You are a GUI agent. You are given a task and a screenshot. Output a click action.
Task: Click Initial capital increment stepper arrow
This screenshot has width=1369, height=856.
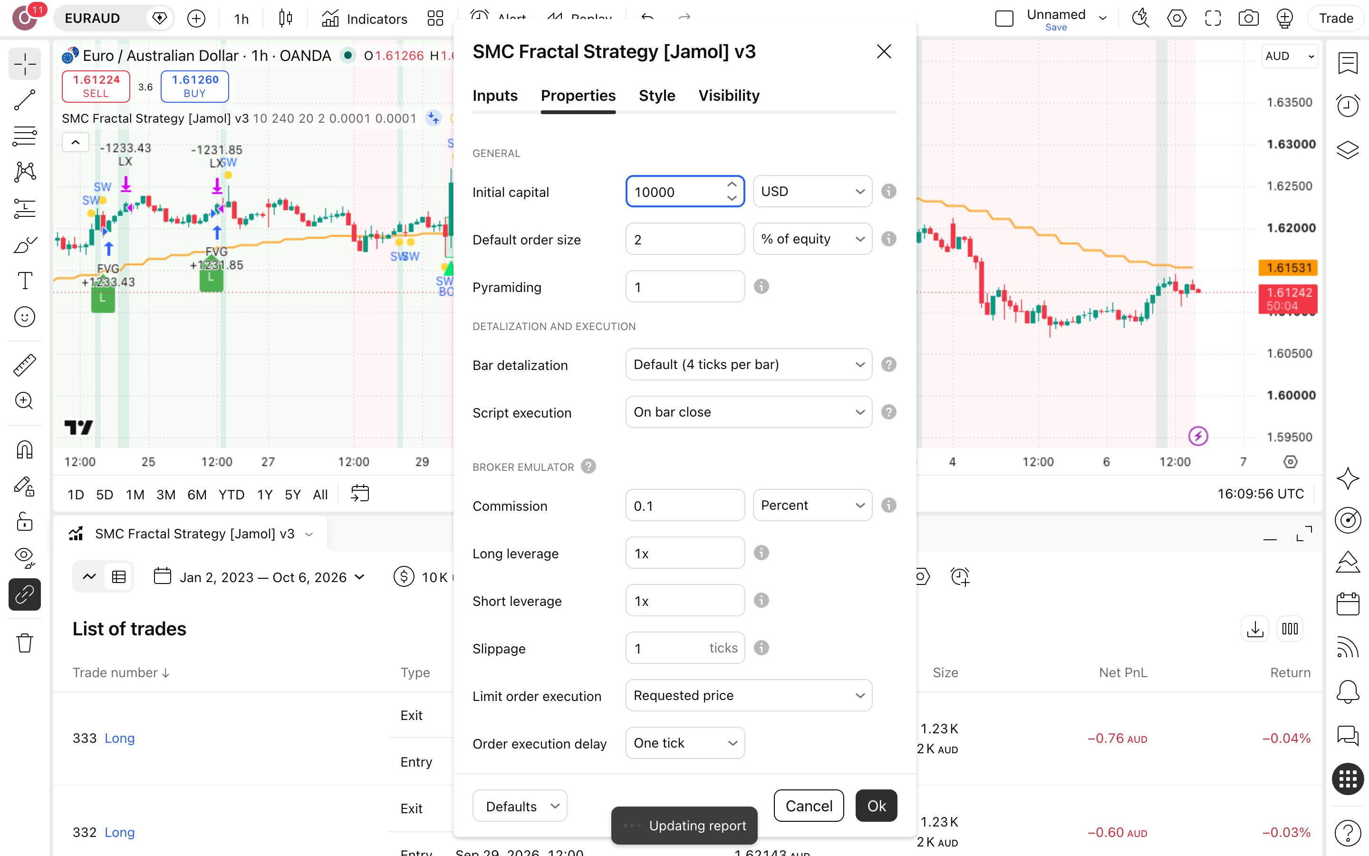(732, 185)
